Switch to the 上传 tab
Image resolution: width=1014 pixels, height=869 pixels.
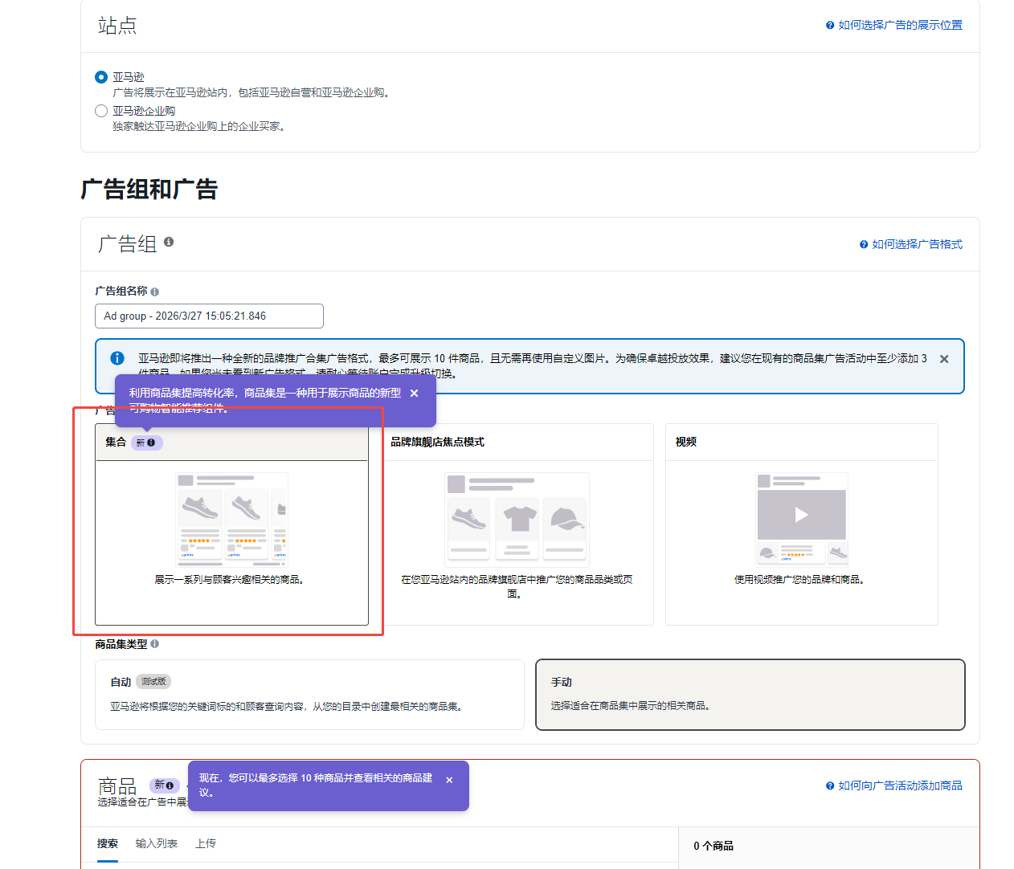(206, 843)
